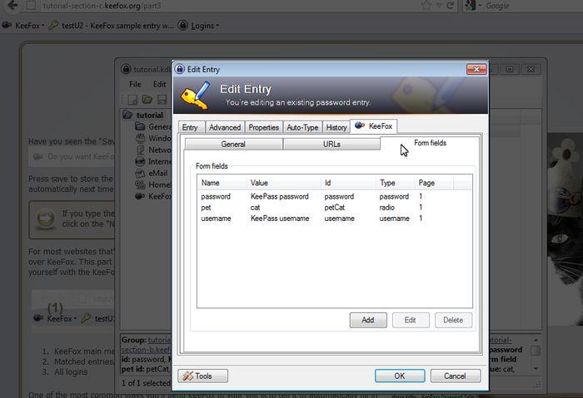Select the KeeFox tab
Viewport: 583px width, 398px height.
coord(374,126)
